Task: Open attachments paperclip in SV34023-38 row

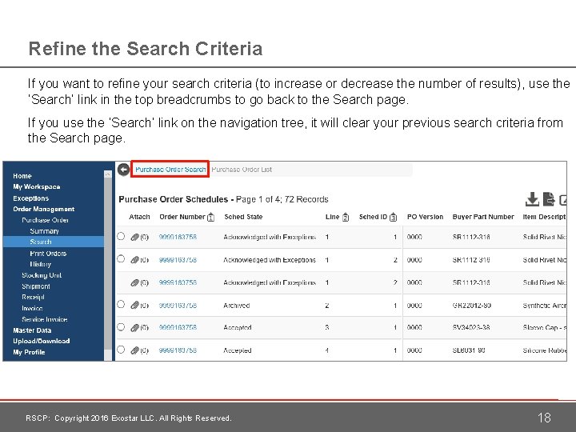Action: [135, 328]
